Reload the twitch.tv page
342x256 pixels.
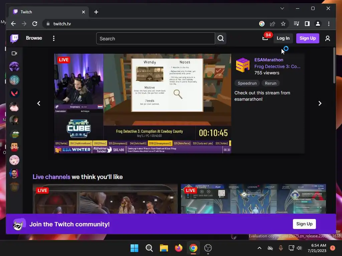click(35, 24)
